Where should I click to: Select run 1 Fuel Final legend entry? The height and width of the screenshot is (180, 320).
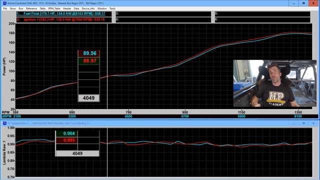[64, 13]
